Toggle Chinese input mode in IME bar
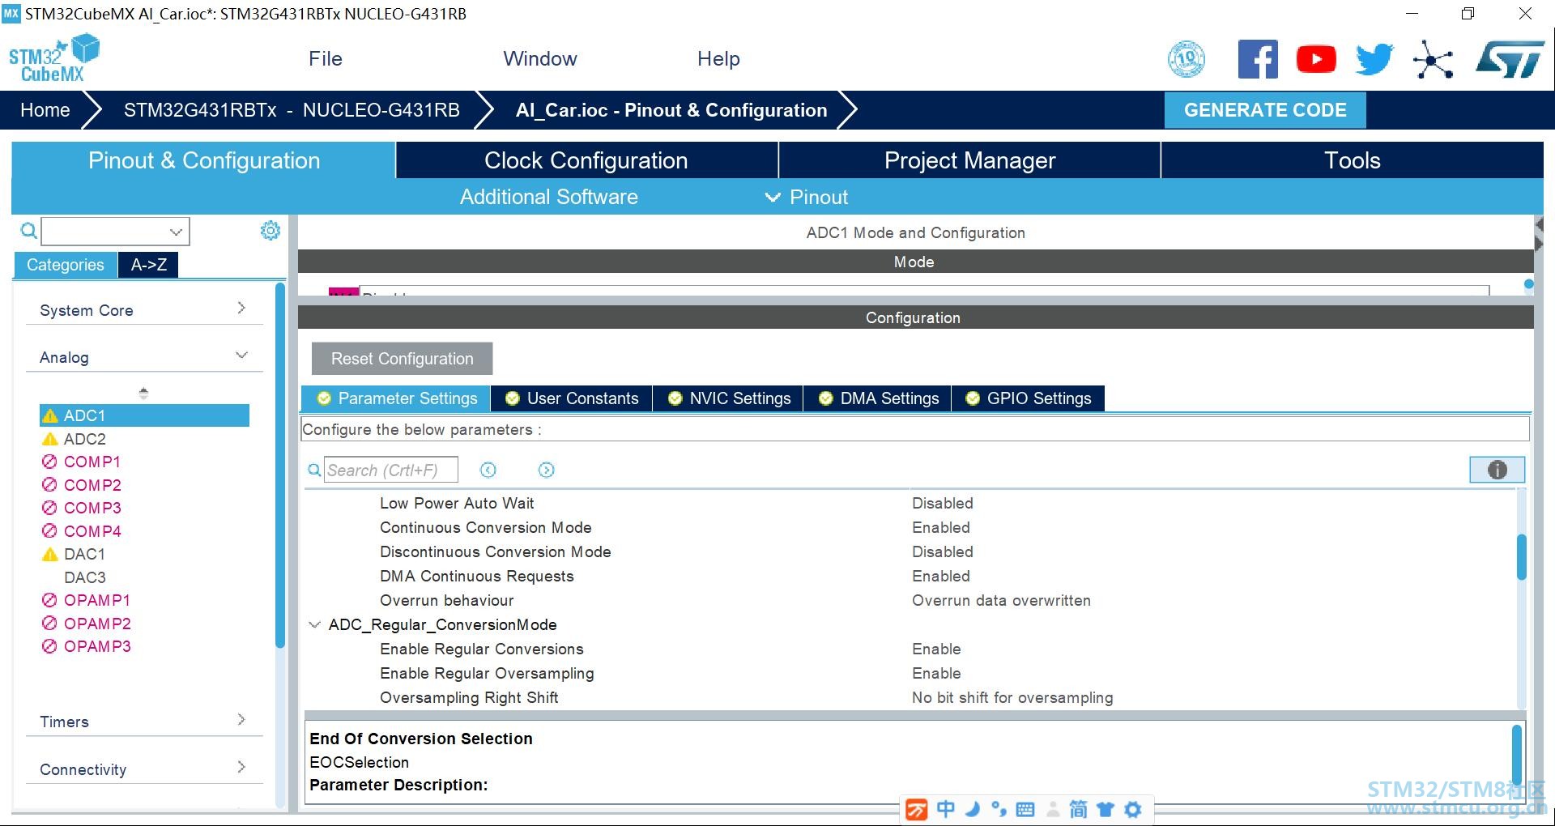This screenshot has height=826, width=1555. point(946,809)
